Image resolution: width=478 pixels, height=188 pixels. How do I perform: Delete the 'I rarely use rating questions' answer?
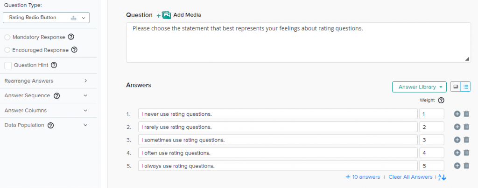point(466,127)
